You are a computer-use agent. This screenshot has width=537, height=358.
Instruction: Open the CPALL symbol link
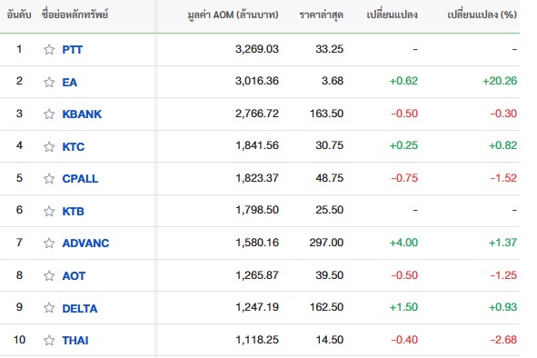pos(80,178)
